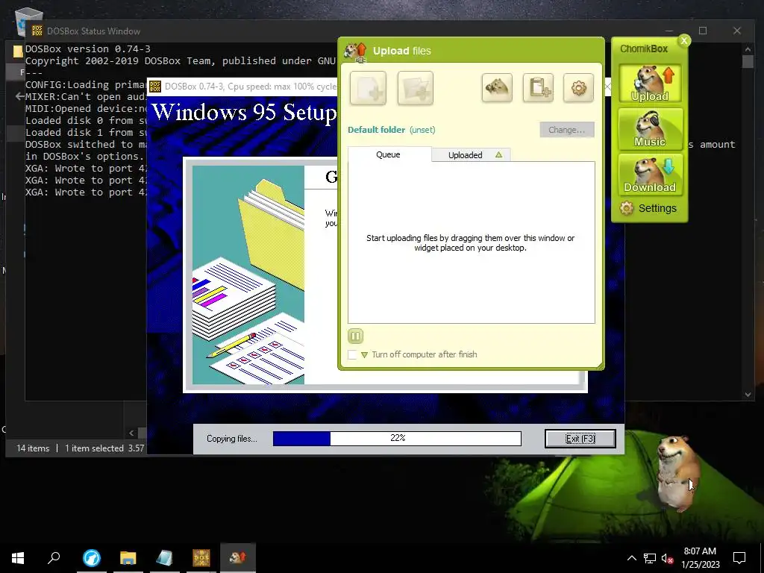Viewport: 764px width, 573px height.
Task: Click the (unset) folder text
Action: tap(422, 130)
